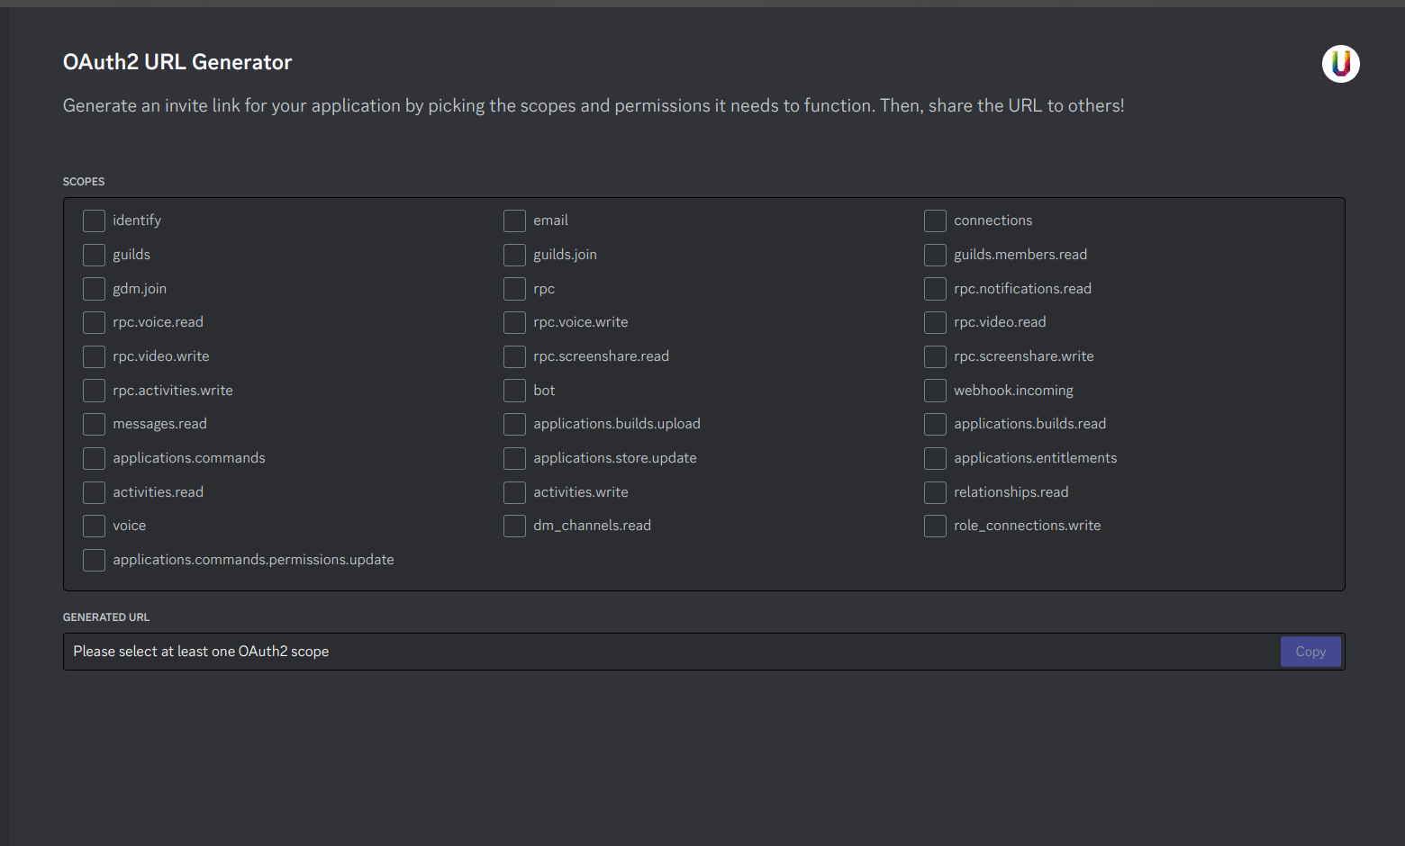
Task: Toggle the relationships.read scope
Action: [x=935, y=492]
